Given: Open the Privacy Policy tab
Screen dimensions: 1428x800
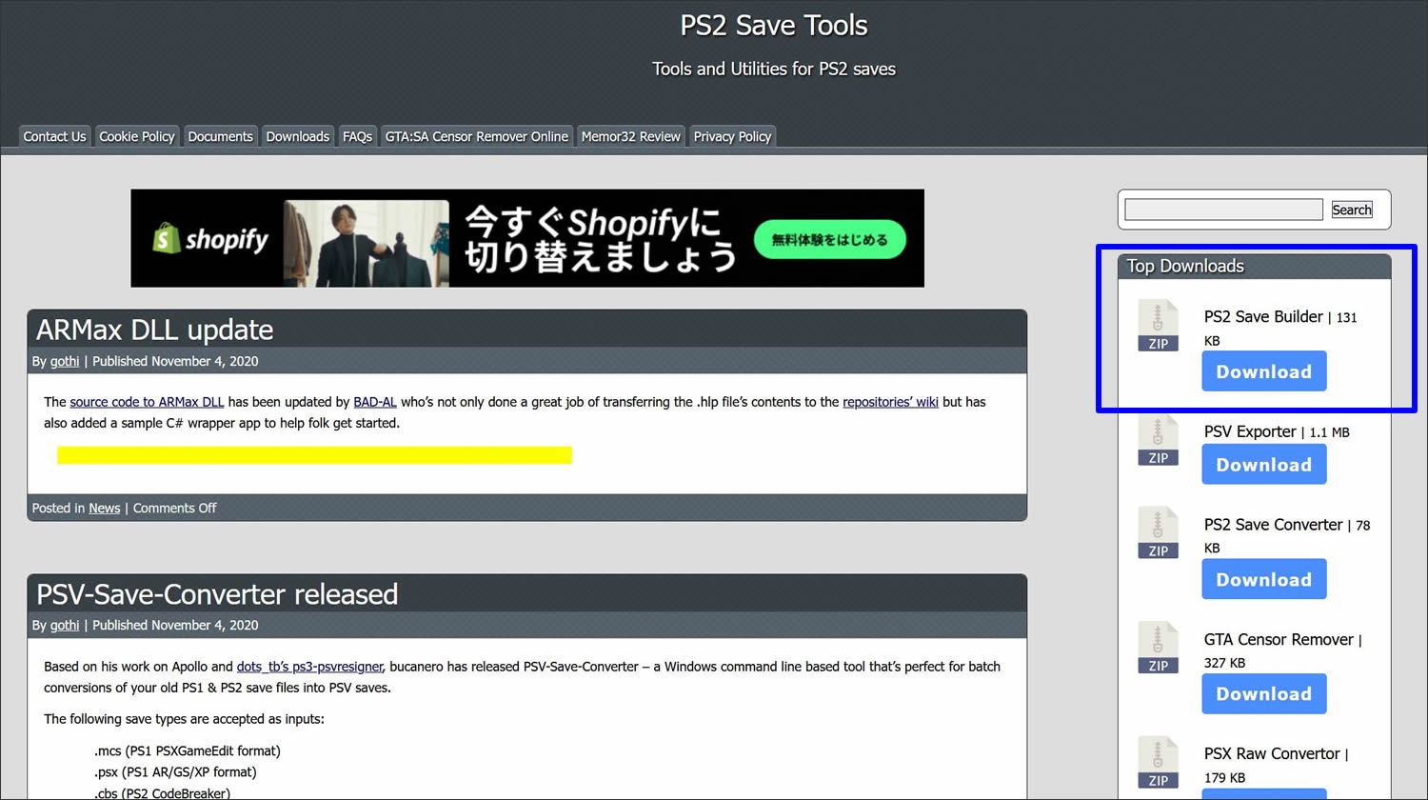Looking at the screenshot, I should [x=732, y=136].
